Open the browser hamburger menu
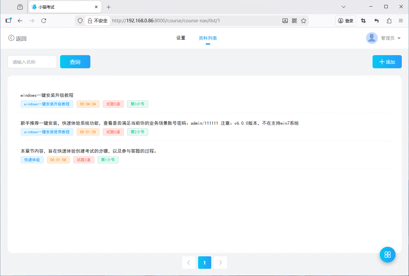 pyautogui.click(x=401, y=21)
